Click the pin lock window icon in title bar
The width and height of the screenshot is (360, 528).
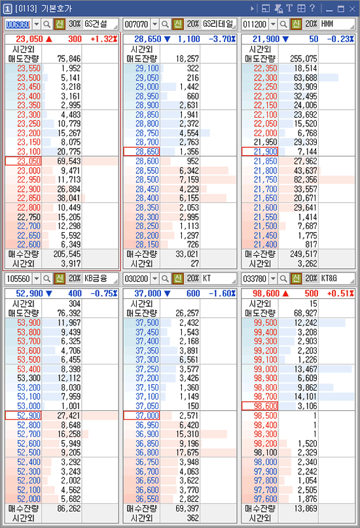click(x=278, y=8)
